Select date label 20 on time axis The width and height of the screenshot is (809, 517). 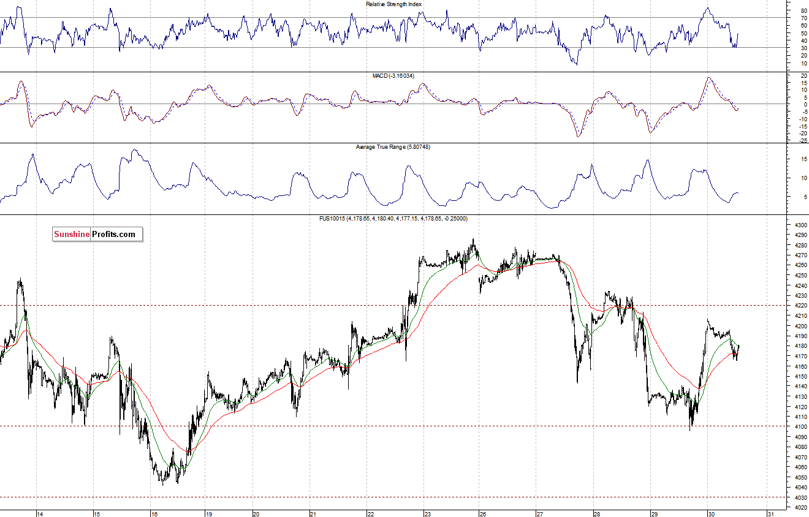point(256,514)
